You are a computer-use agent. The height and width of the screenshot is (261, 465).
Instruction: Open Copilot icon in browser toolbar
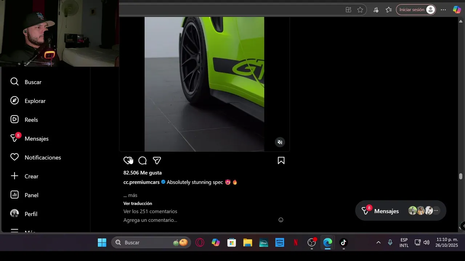(457, 10)
